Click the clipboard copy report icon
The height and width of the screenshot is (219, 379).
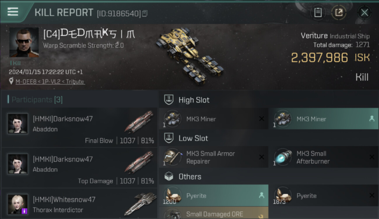coord(318,13)
